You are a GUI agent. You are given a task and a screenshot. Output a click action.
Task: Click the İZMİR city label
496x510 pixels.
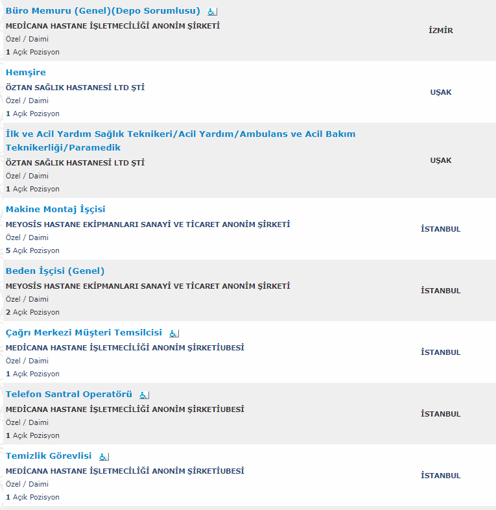[x=441, y=30]
